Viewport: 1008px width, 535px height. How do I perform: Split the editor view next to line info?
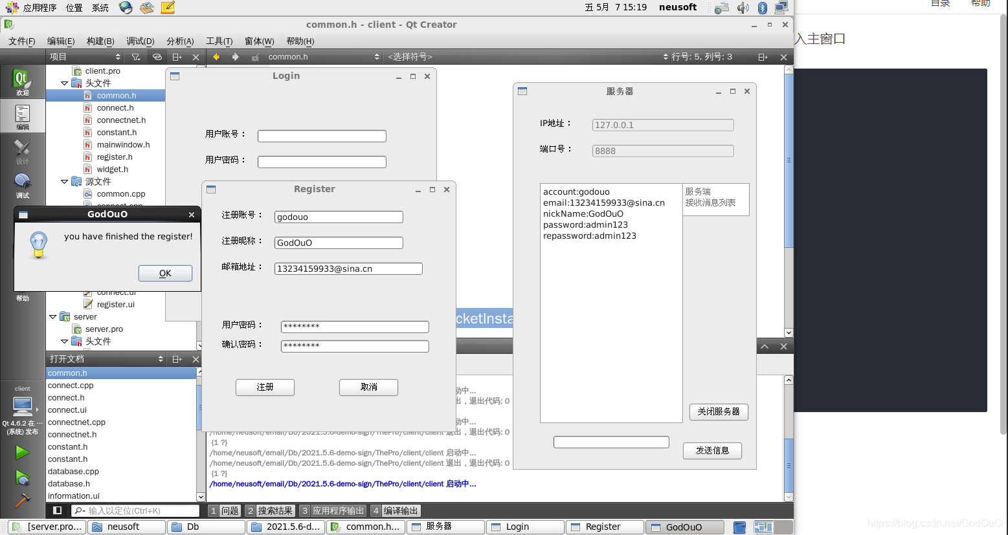(x=763, y=57)
